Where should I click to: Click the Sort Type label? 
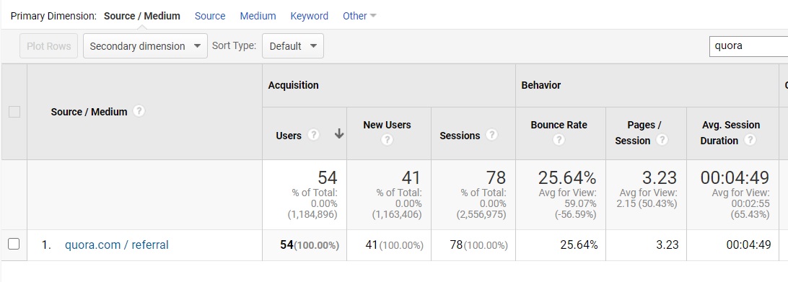(235, 45)
